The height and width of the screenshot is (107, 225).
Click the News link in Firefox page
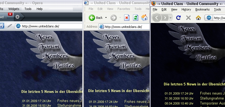tap(187, 29)
